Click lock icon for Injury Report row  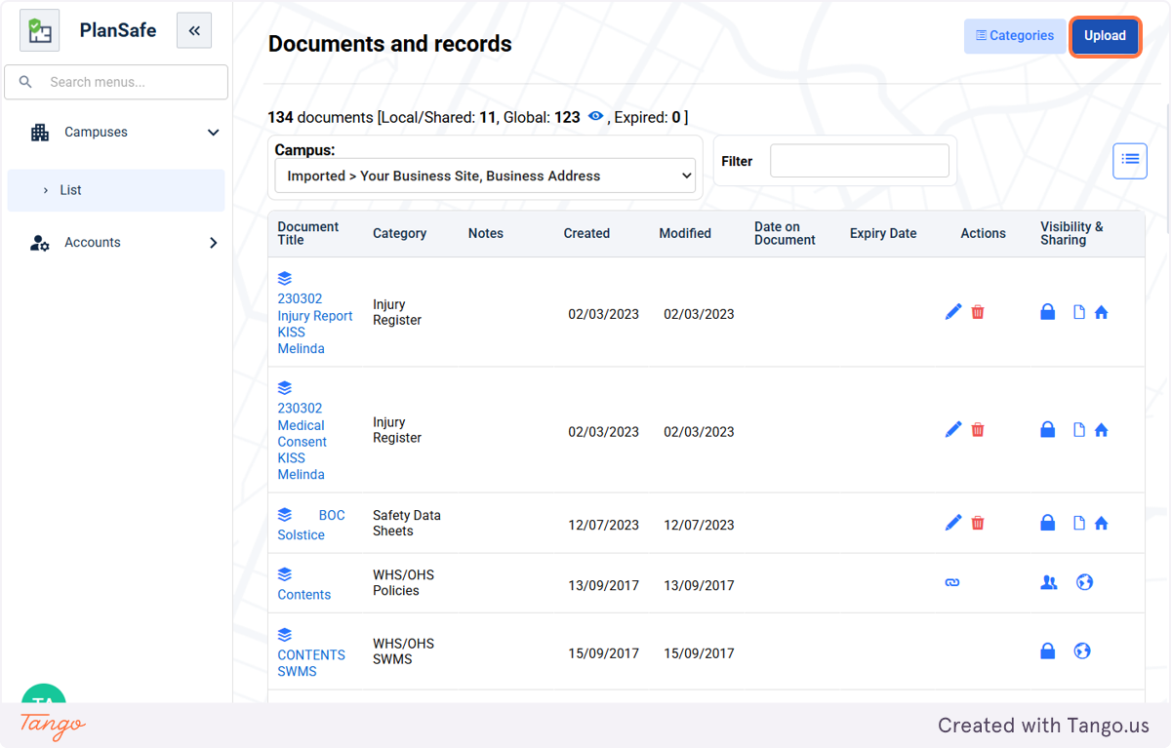(x=1047, y=312)
